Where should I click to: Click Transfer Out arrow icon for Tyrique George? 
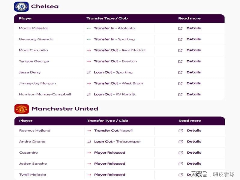pos(89,61)
